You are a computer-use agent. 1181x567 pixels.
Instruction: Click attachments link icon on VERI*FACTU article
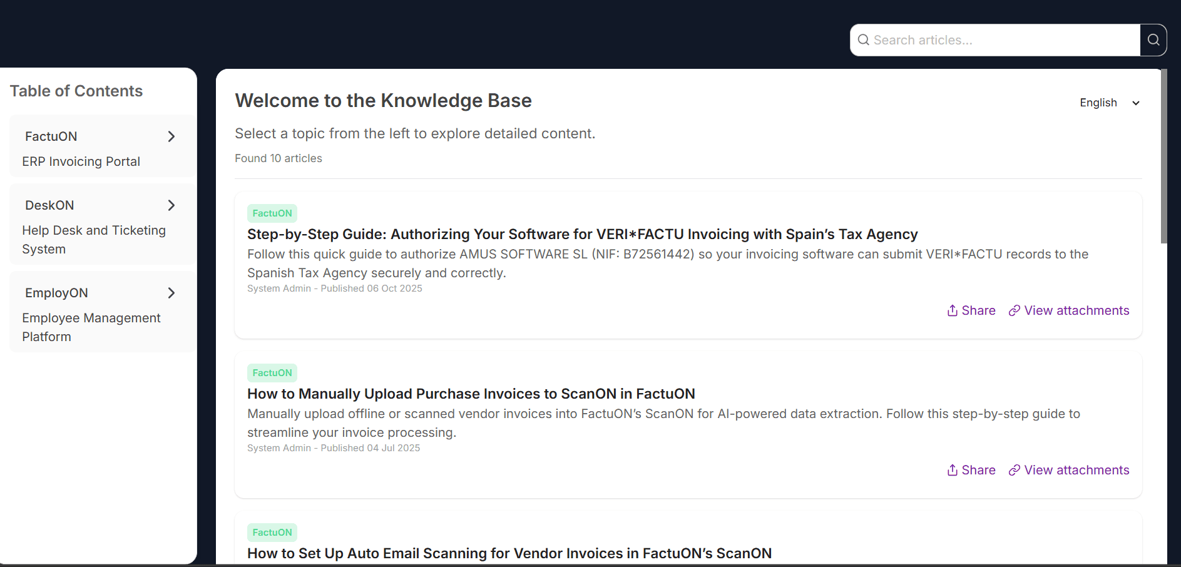[1015, 310]
